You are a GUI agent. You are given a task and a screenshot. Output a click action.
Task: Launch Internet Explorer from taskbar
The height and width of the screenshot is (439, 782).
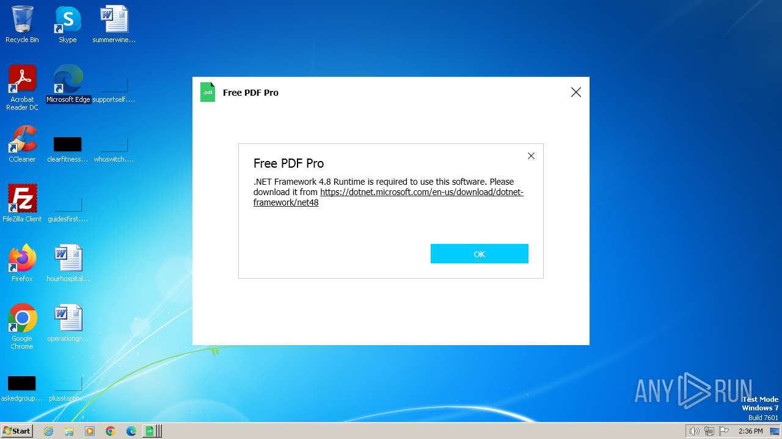pyautogui.click(x=48, y=431)
